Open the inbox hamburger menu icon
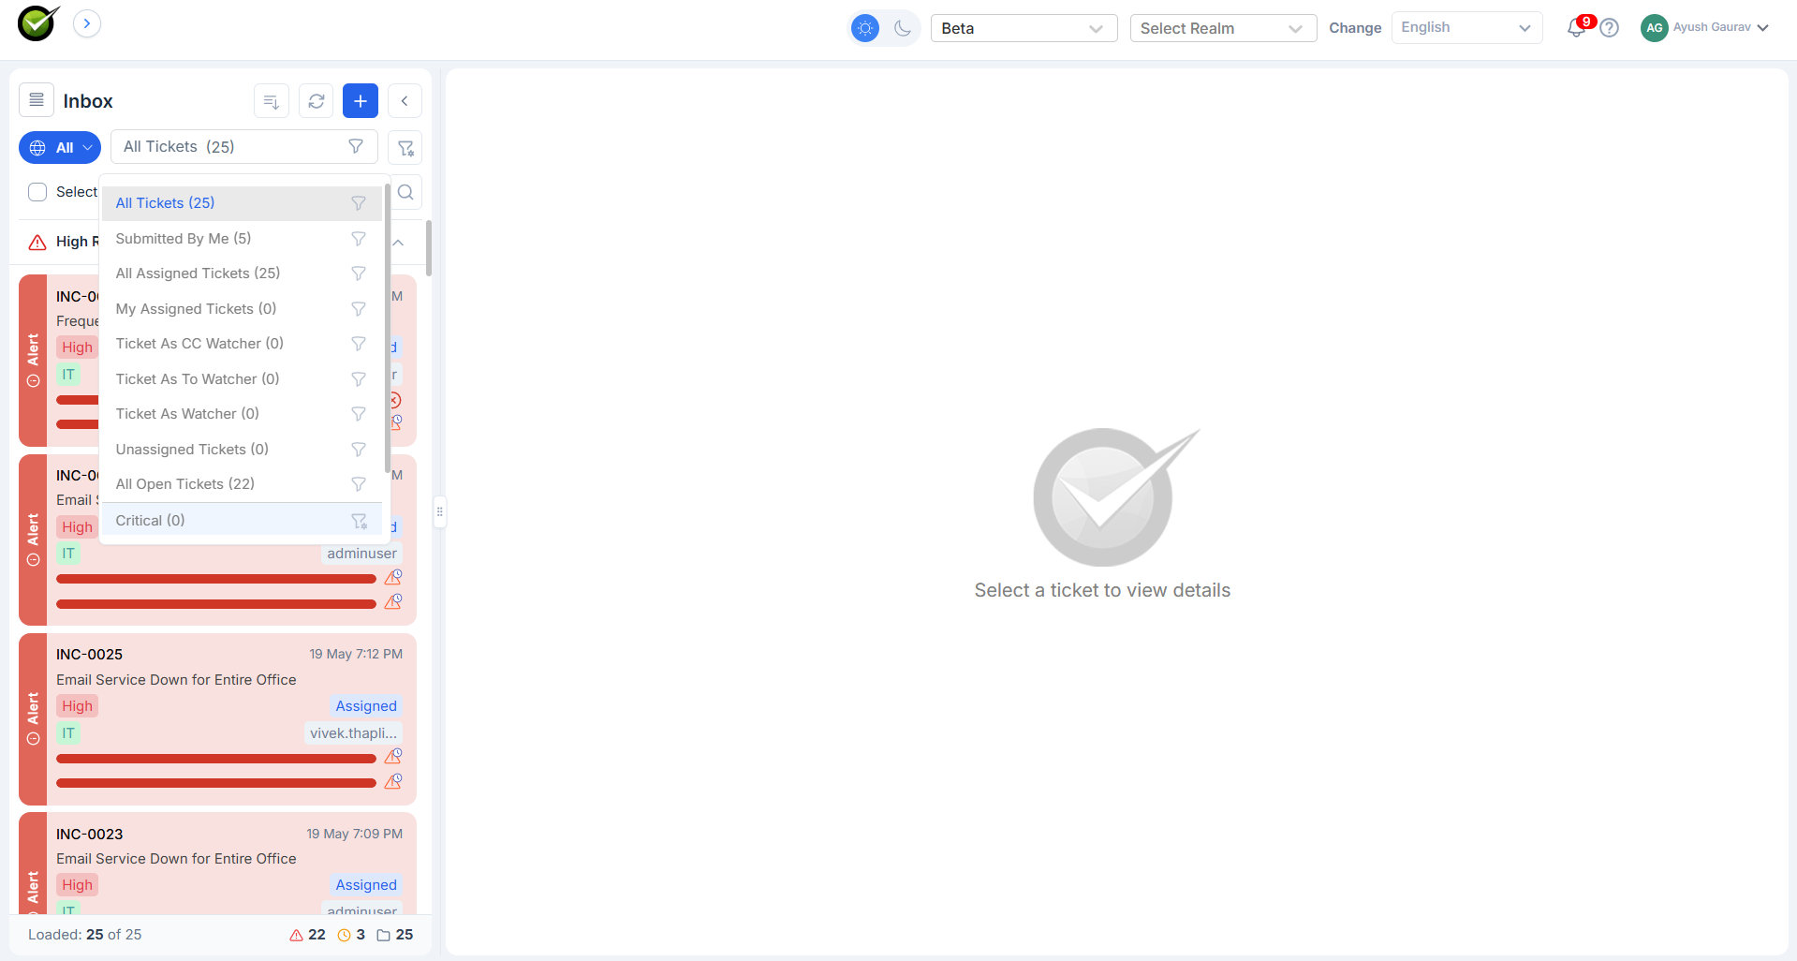This screenshot has height=961, width=1797. pos(37,100)
